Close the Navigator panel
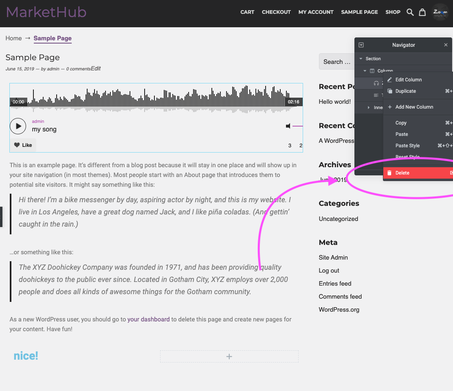Screen dimensions: 453x391 point(446,45)
